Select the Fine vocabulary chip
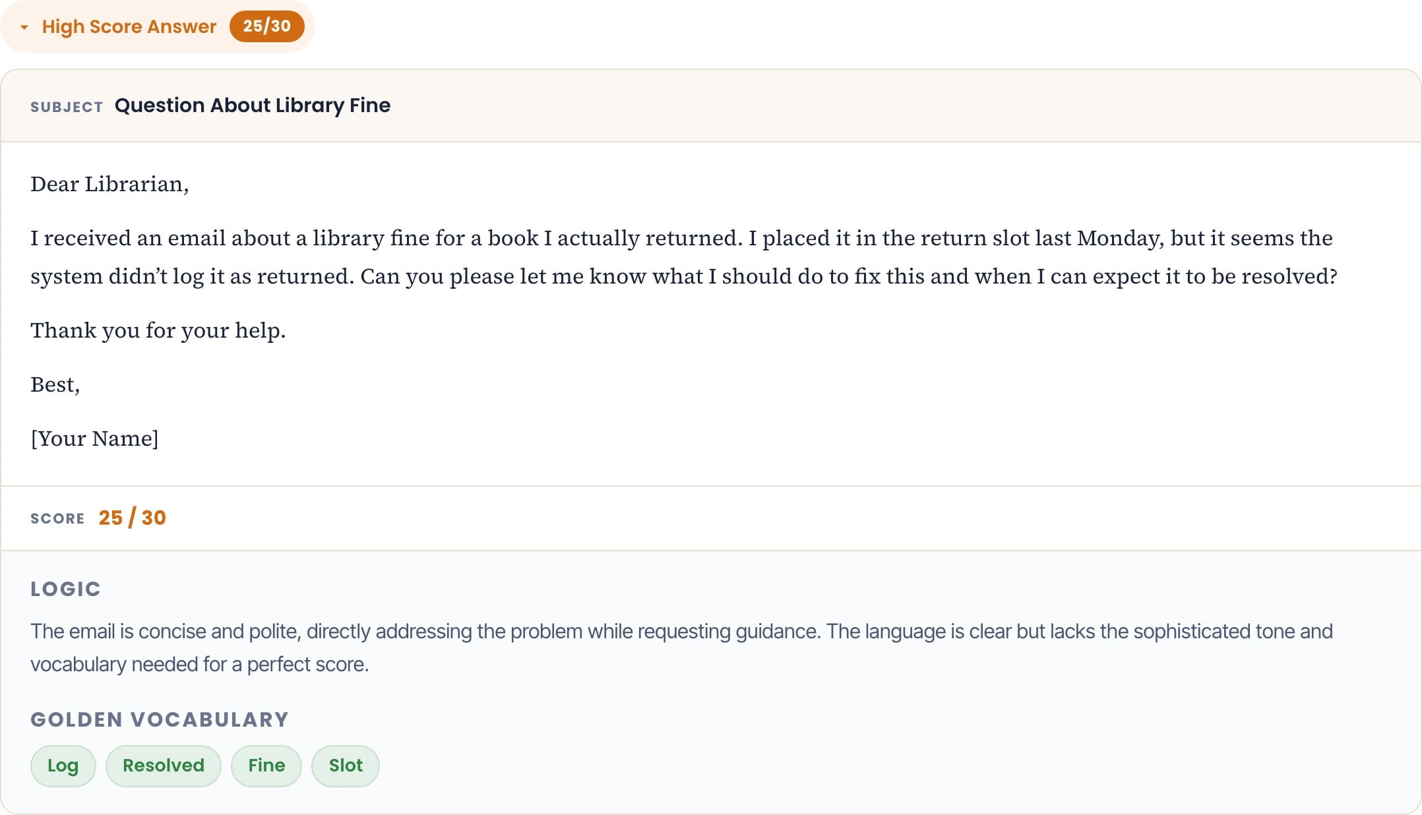This screenshot has width=1422, height=815. (266, 766)
